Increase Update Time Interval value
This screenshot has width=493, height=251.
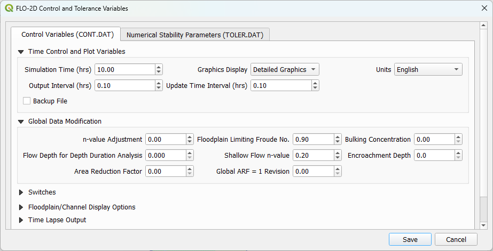pyautogui.click(x=315, y=83)
